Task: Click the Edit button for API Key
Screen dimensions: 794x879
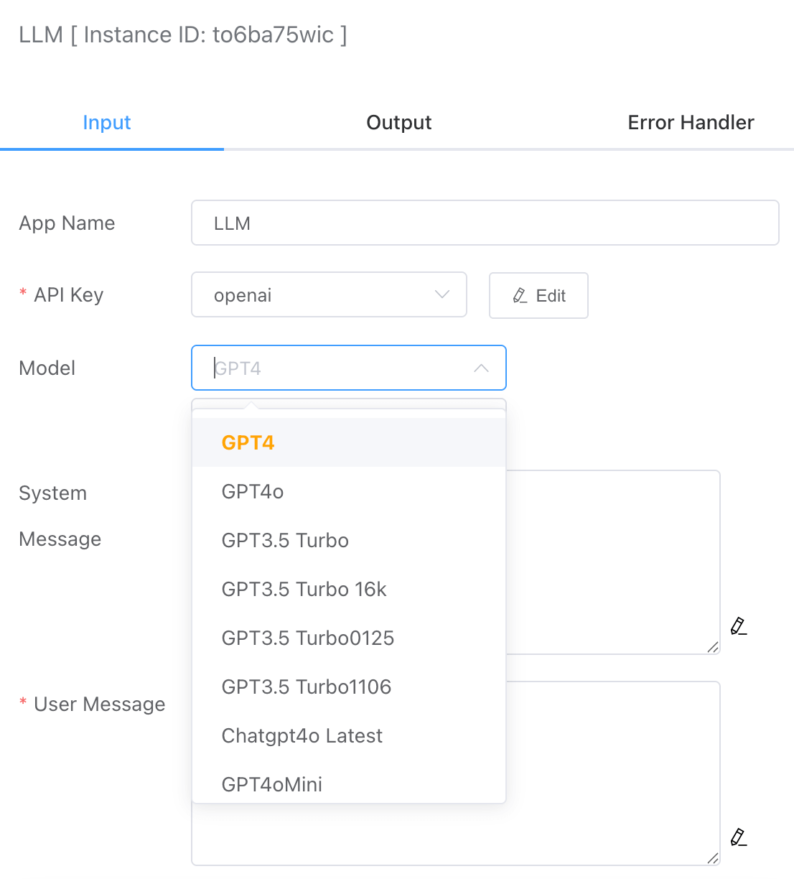Action: (x=538, y=295)
